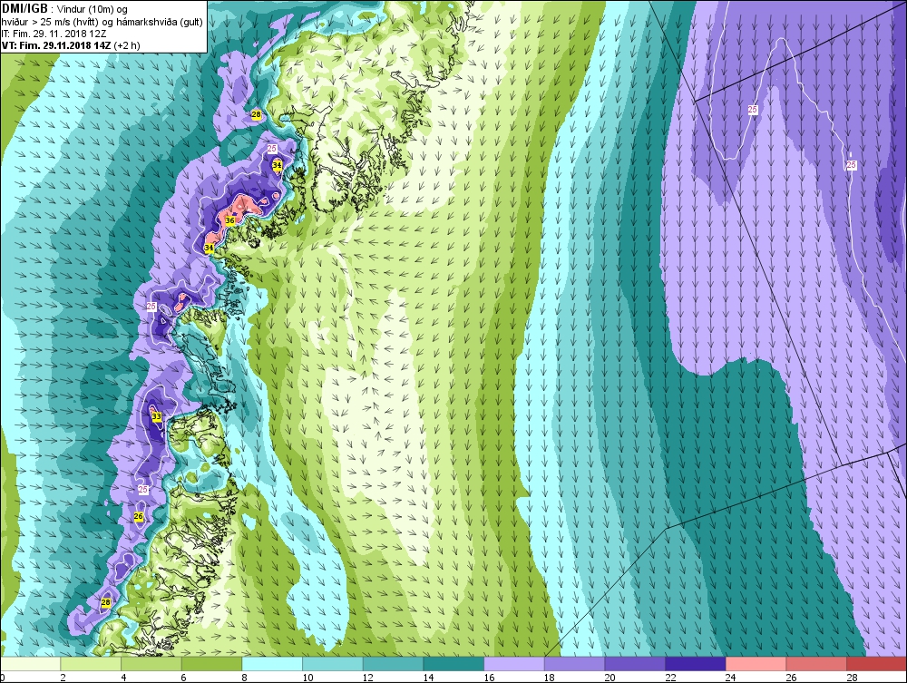Pick the salmon 26–28 m/s legend swatch
Viewport: 907px width, 683px height.
point(816,663)
